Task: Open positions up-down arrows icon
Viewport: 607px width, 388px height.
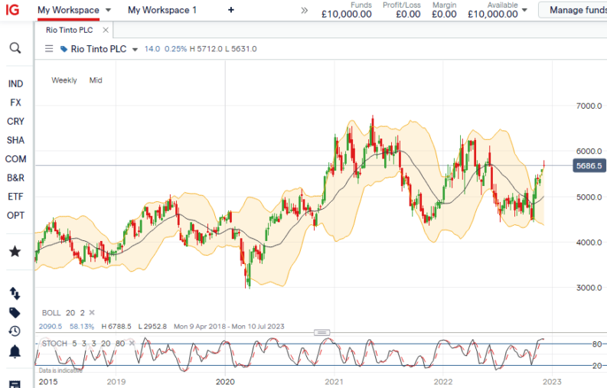Action: click(15, 294)
